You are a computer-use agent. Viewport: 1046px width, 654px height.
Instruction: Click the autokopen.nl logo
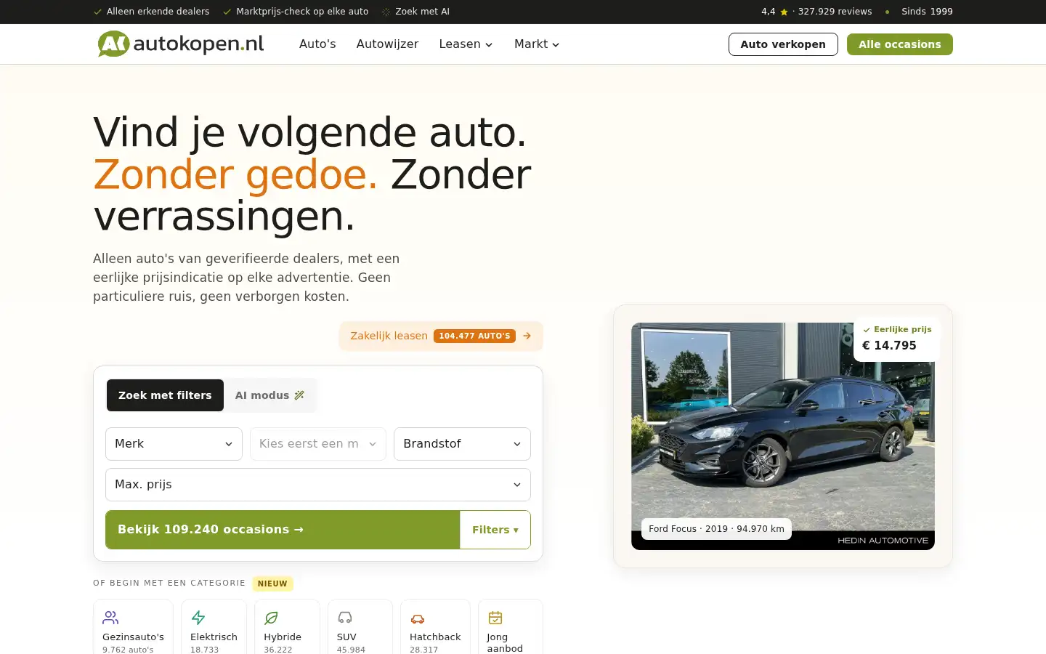tap(181, 44)
